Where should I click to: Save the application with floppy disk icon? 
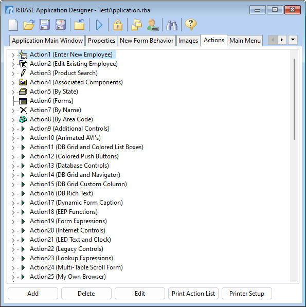click(44, 25)
